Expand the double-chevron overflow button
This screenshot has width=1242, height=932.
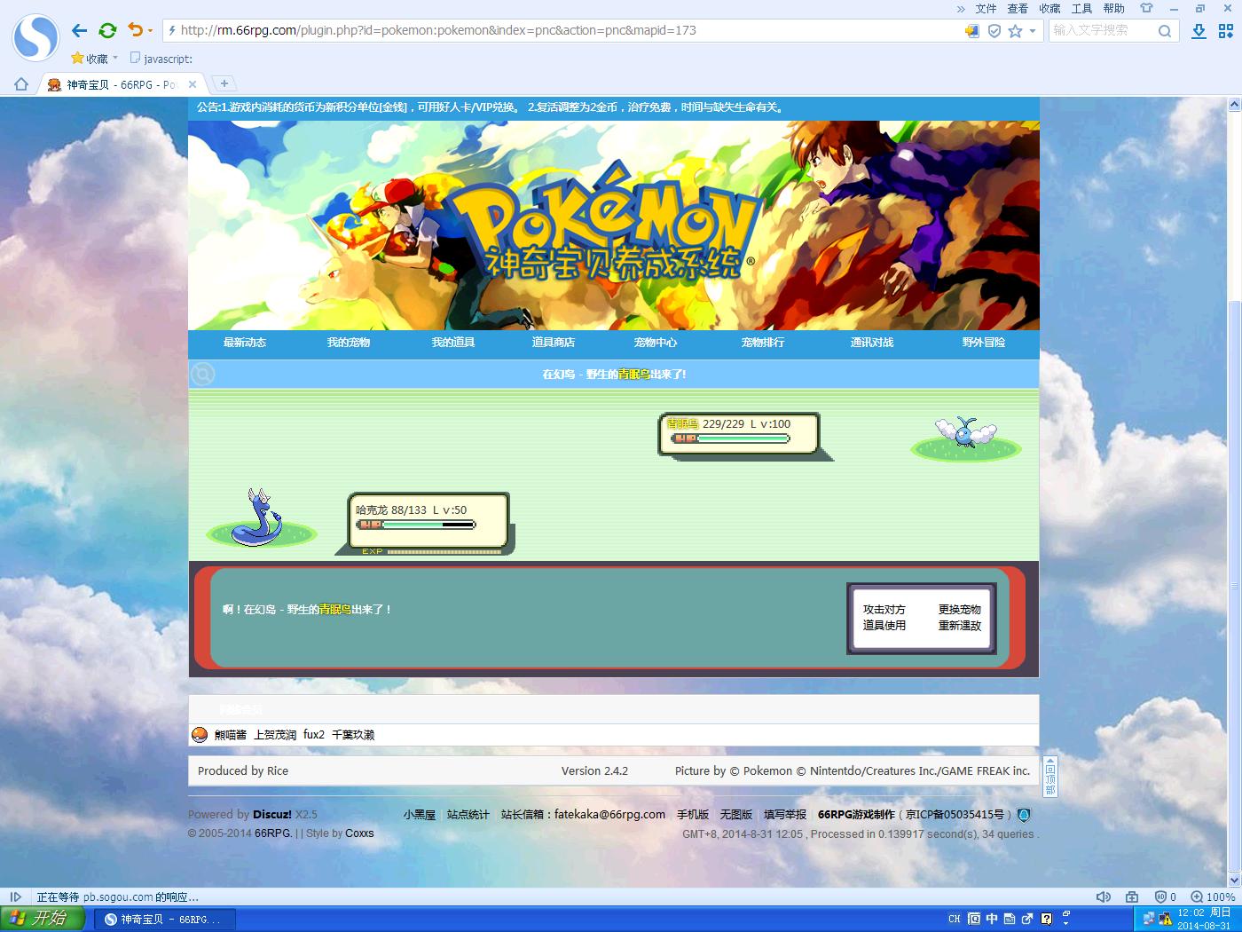pyautogui.click(x=961, y=9)
